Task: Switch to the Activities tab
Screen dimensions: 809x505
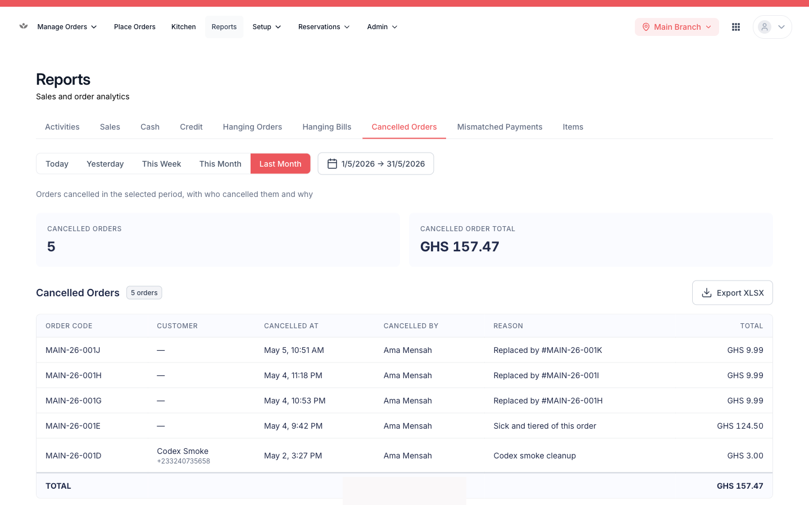Action: pyautogui.click(x=62, y=127)
